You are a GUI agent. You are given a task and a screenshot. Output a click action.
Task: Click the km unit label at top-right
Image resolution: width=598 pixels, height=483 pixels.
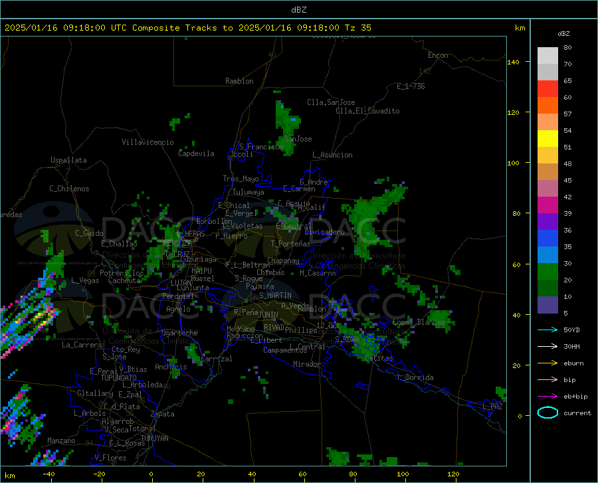[520, 28]
